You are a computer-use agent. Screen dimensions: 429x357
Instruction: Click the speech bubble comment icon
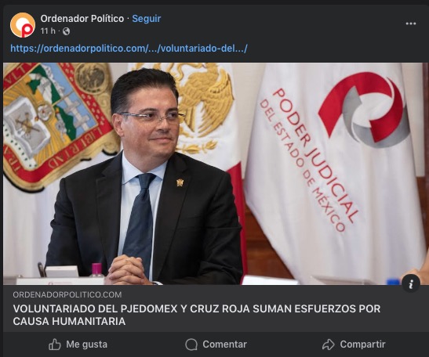pos(191,344)
